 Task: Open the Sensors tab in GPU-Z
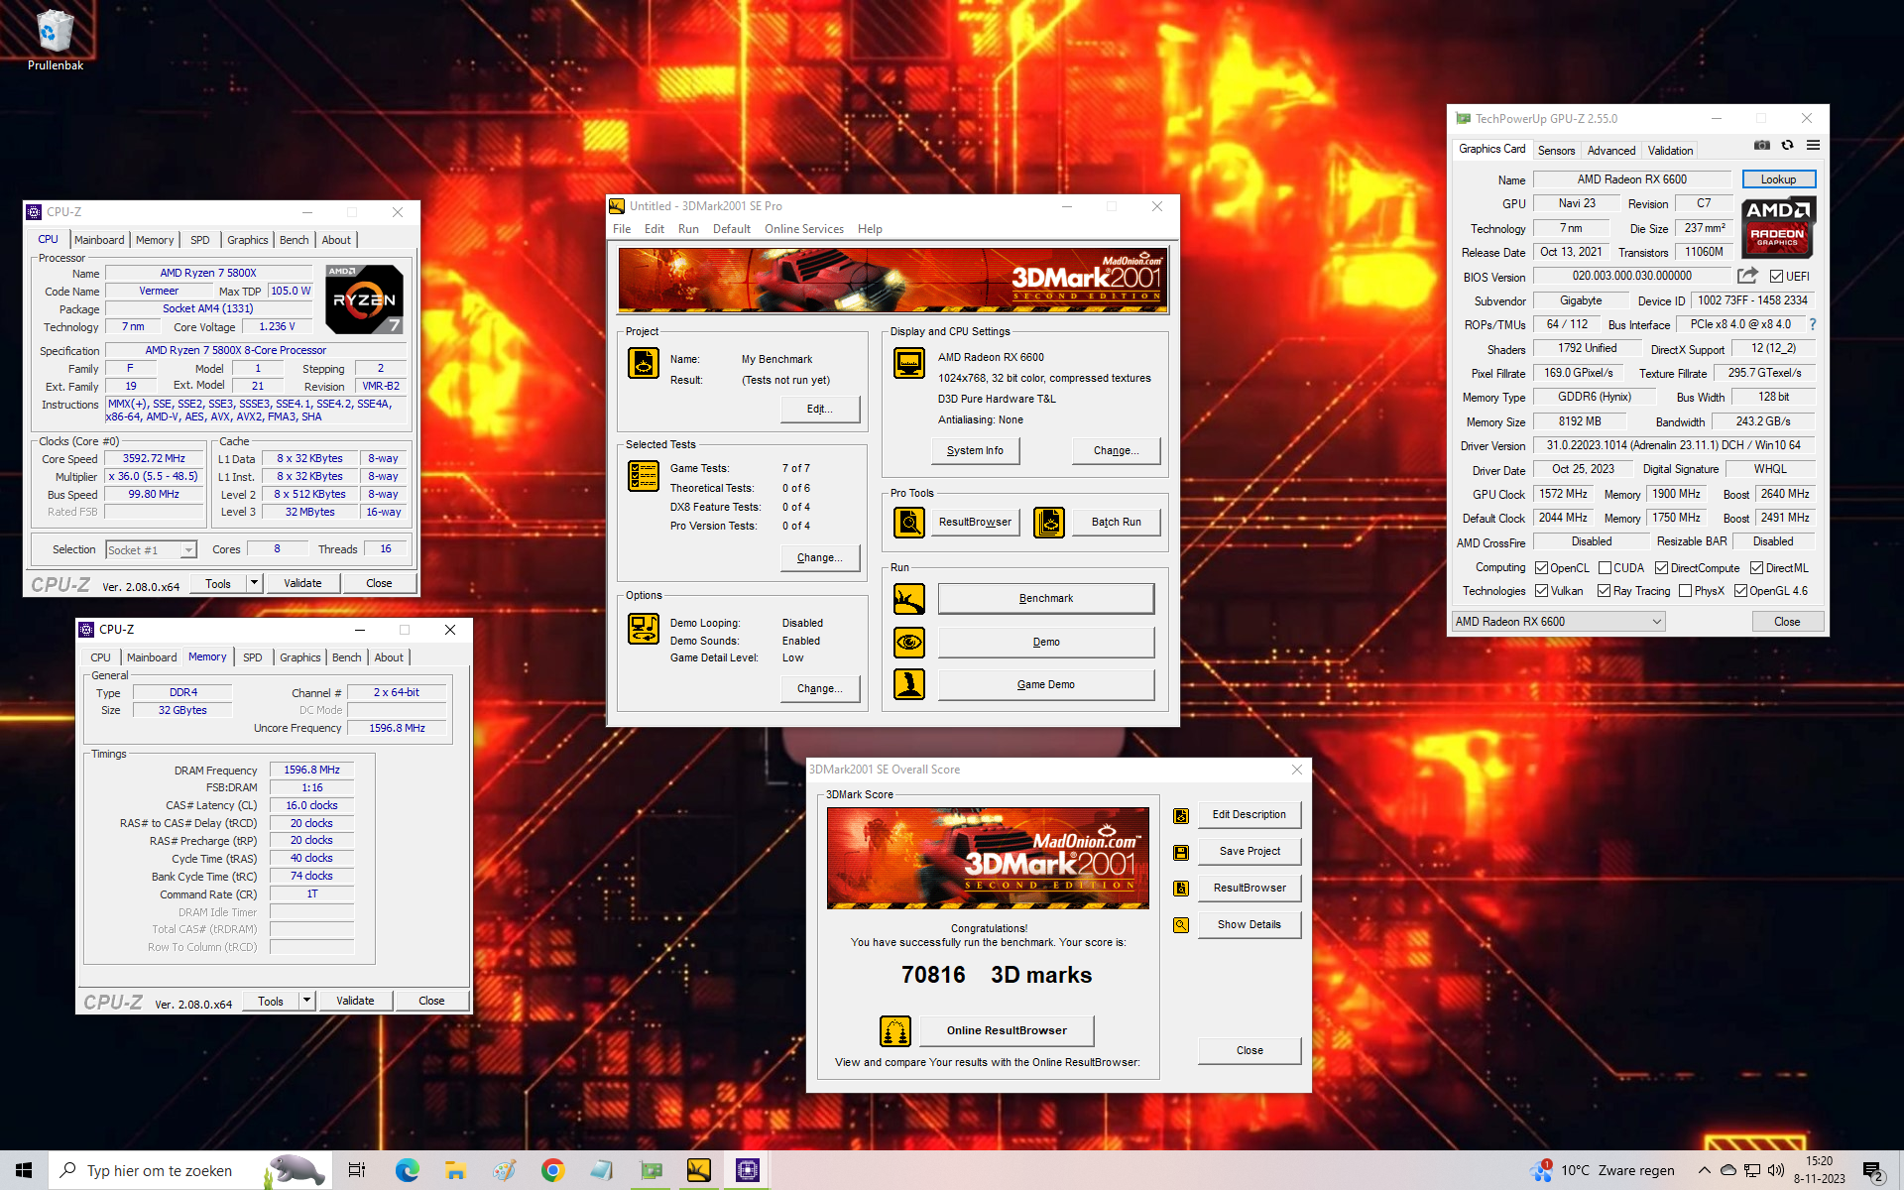click(x=1556, y=151)
